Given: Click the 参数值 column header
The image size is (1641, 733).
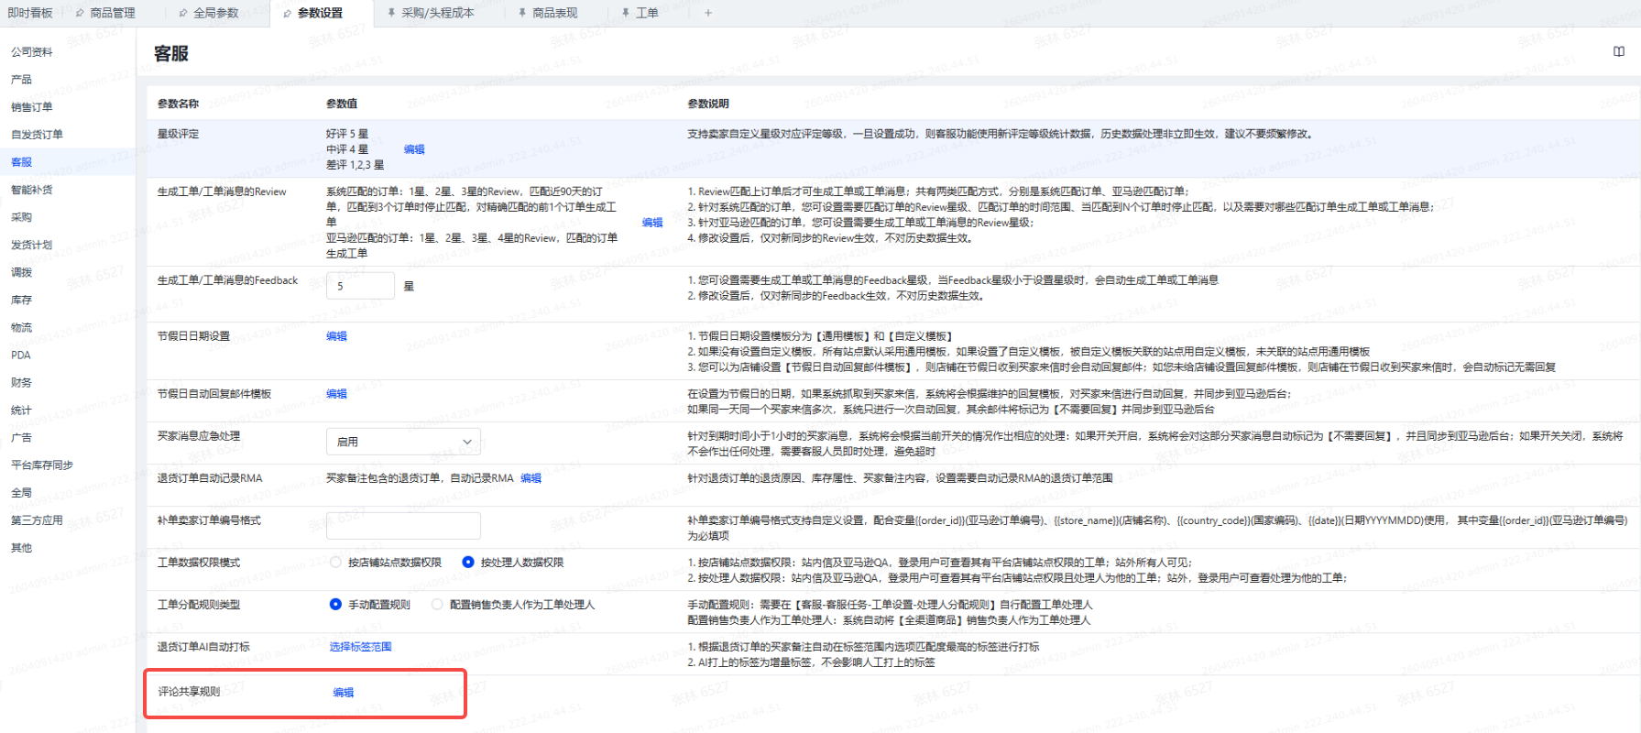Looking at the screenshot, I should point(342,104).
